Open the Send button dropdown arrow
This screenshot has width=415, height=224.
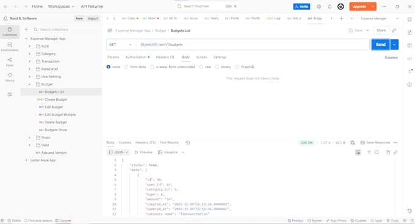(394, 45)
